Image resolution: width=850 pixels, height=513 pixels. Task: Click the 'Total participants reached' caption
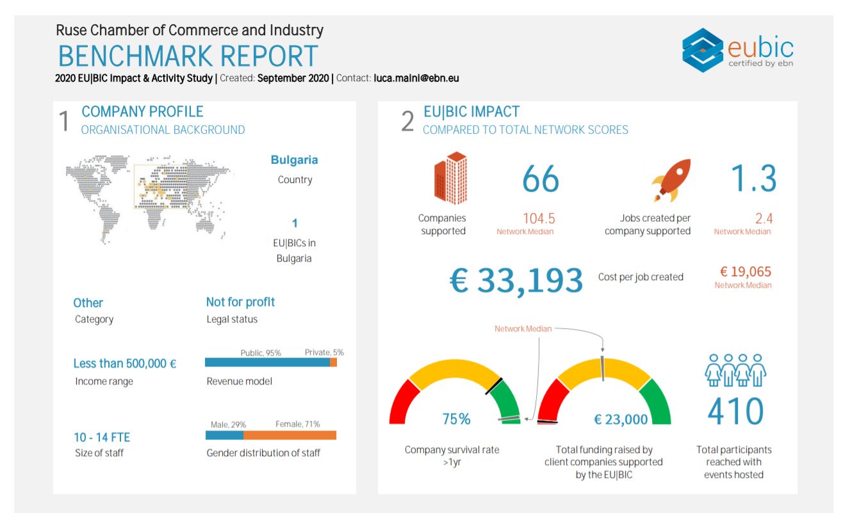(734, 462)
